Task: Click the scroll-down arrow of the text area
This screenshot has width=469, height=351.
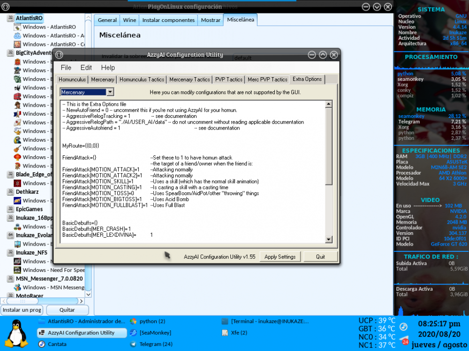Action: tap(329, 240)
